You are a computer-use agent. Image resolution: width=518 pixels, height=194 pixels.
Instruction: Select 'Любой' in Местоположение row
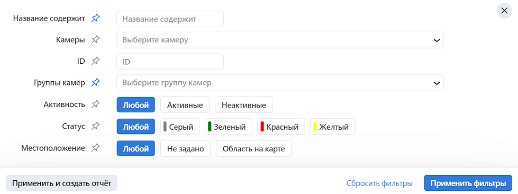tap(136, 148)
